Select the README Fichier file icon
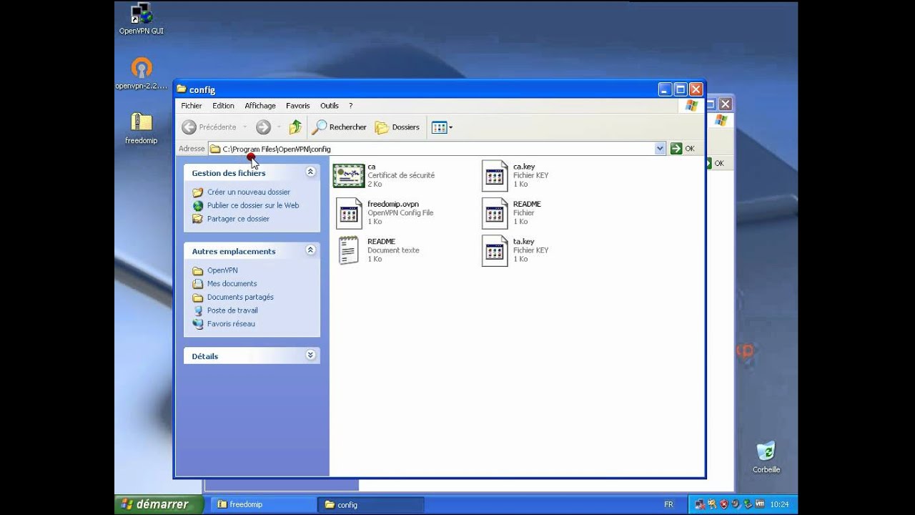The height and width of the screenshot is (515, 915). pyautogui.click(x=495, y=213)
